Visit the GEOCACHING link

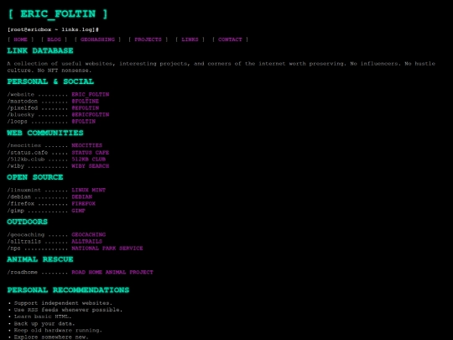pyautogui.click(x=89, y=234)
